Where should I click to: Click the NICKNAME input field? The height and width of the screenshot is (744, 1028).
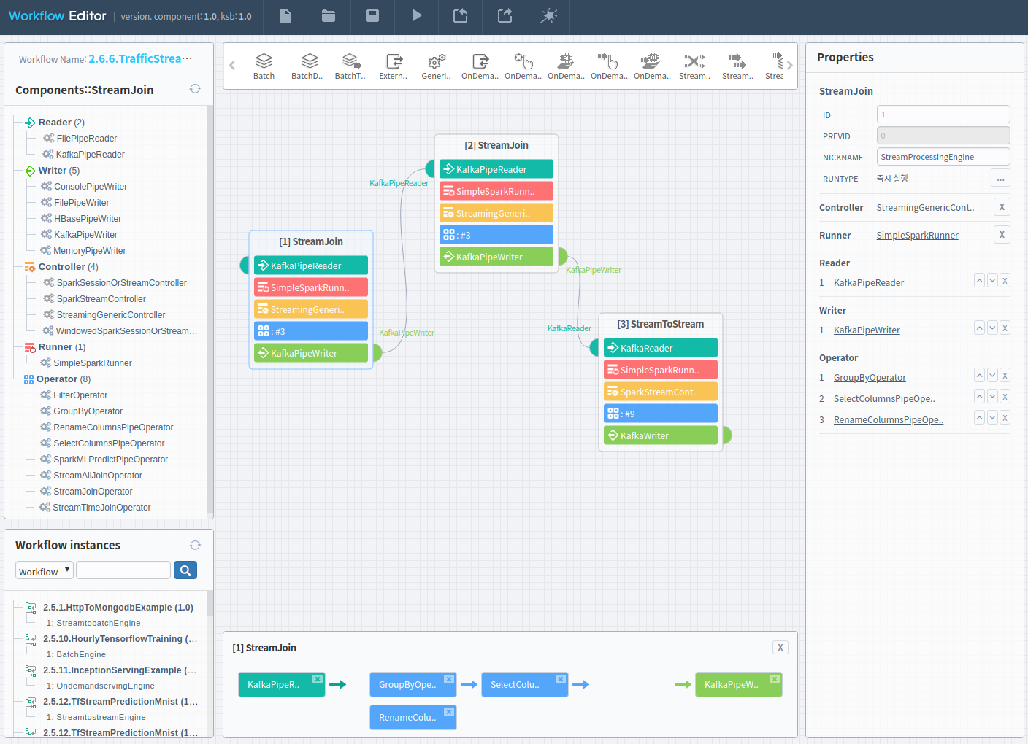point(943,157)
